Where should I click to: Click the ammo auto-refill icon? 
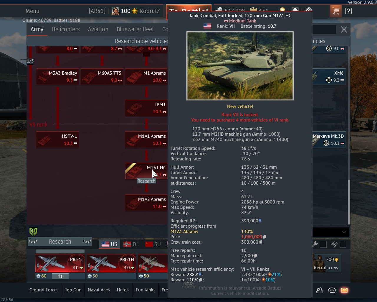click(334, 244)
